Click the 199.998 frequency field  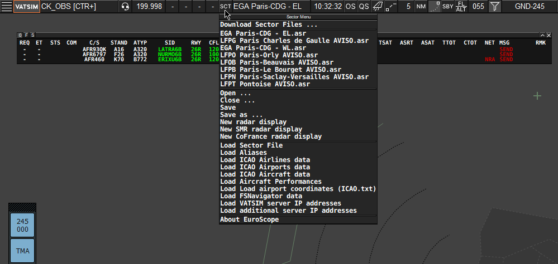(149, 6)
